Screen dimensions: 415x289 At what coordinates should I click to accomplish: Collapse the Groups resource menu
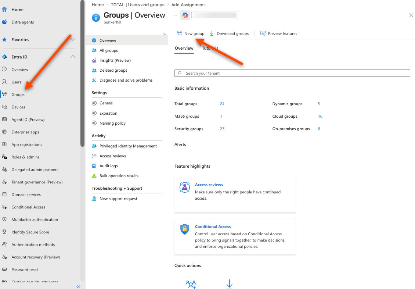point(165,33)
